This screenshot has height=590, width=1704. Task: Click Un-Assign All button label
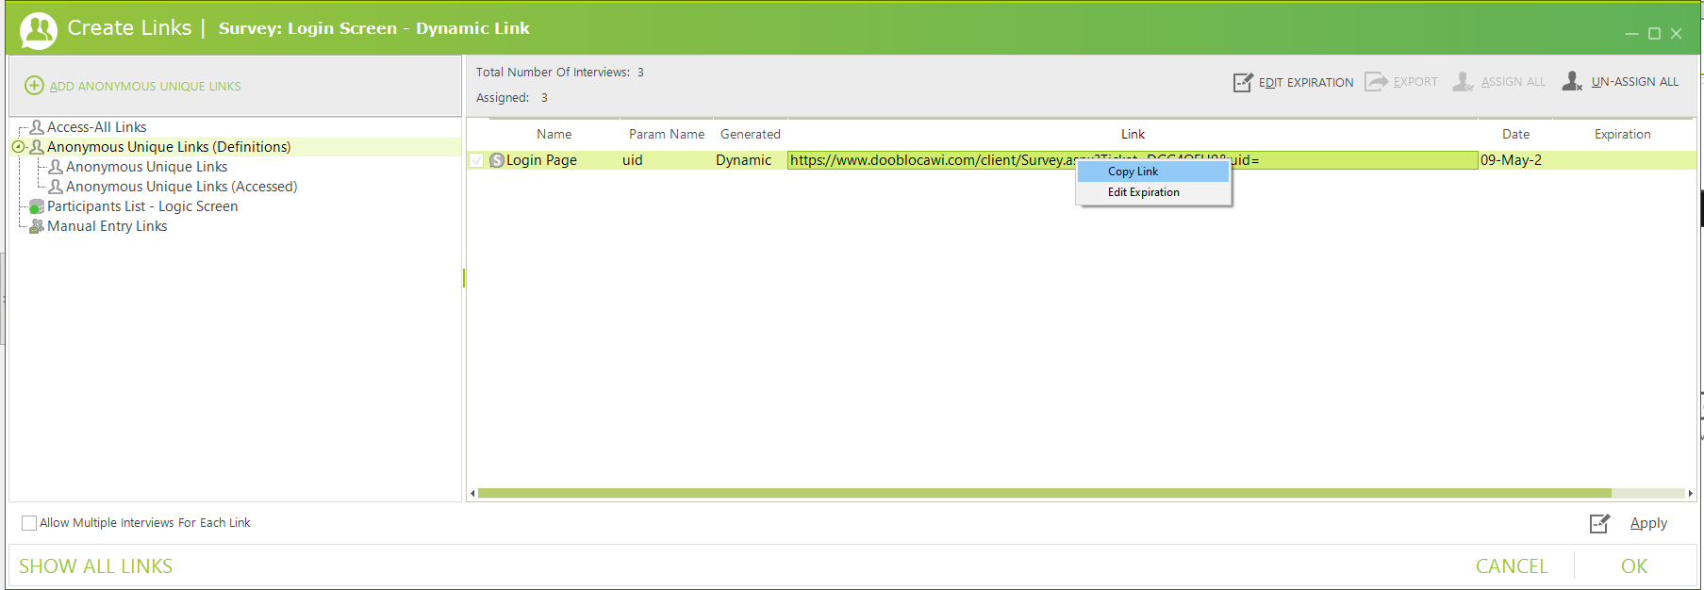click(1635, 82)
